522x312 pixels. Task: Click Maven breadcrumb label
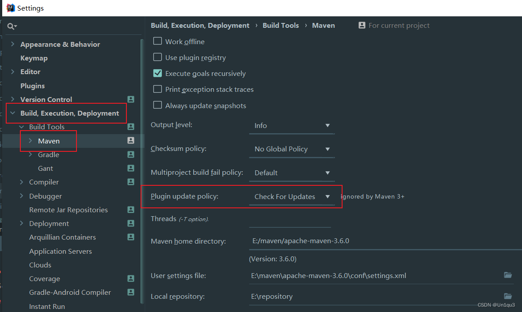323,26
